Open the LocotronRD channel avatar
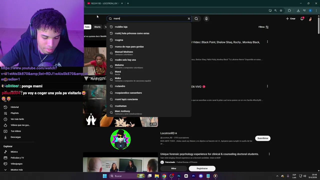Viewport: 320px width, 180px height. (120, 139)
